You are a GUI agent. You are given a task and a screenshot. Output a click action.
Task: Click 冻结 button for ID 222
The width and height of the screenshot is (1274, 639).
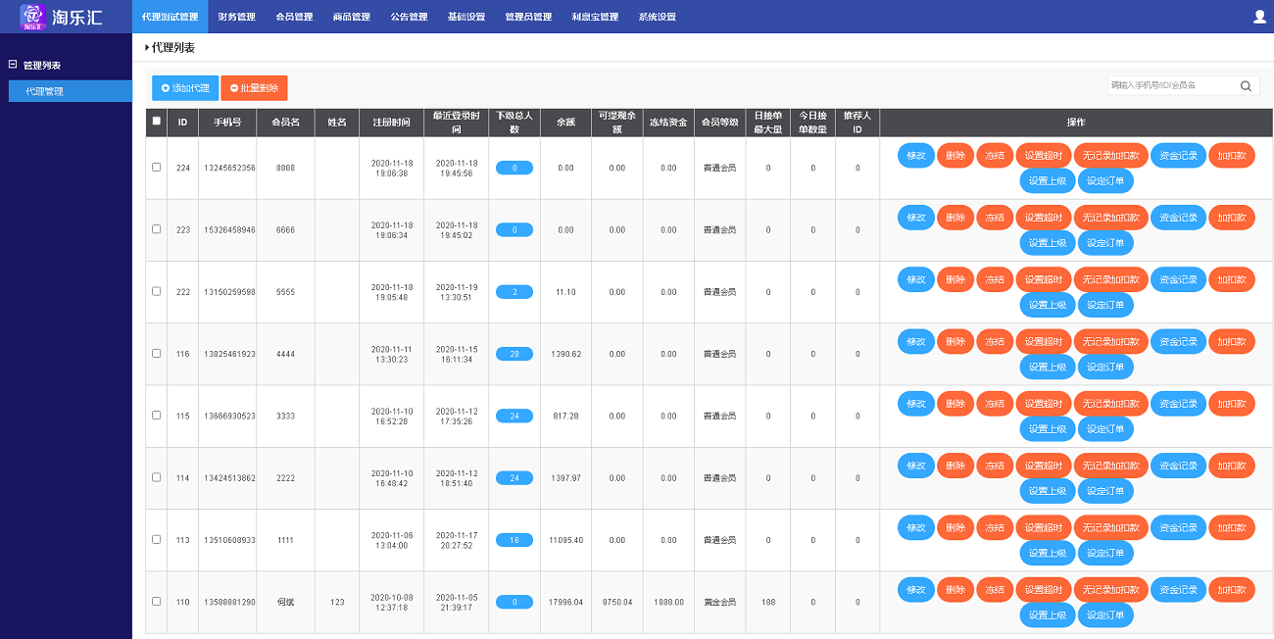[994, 278]
